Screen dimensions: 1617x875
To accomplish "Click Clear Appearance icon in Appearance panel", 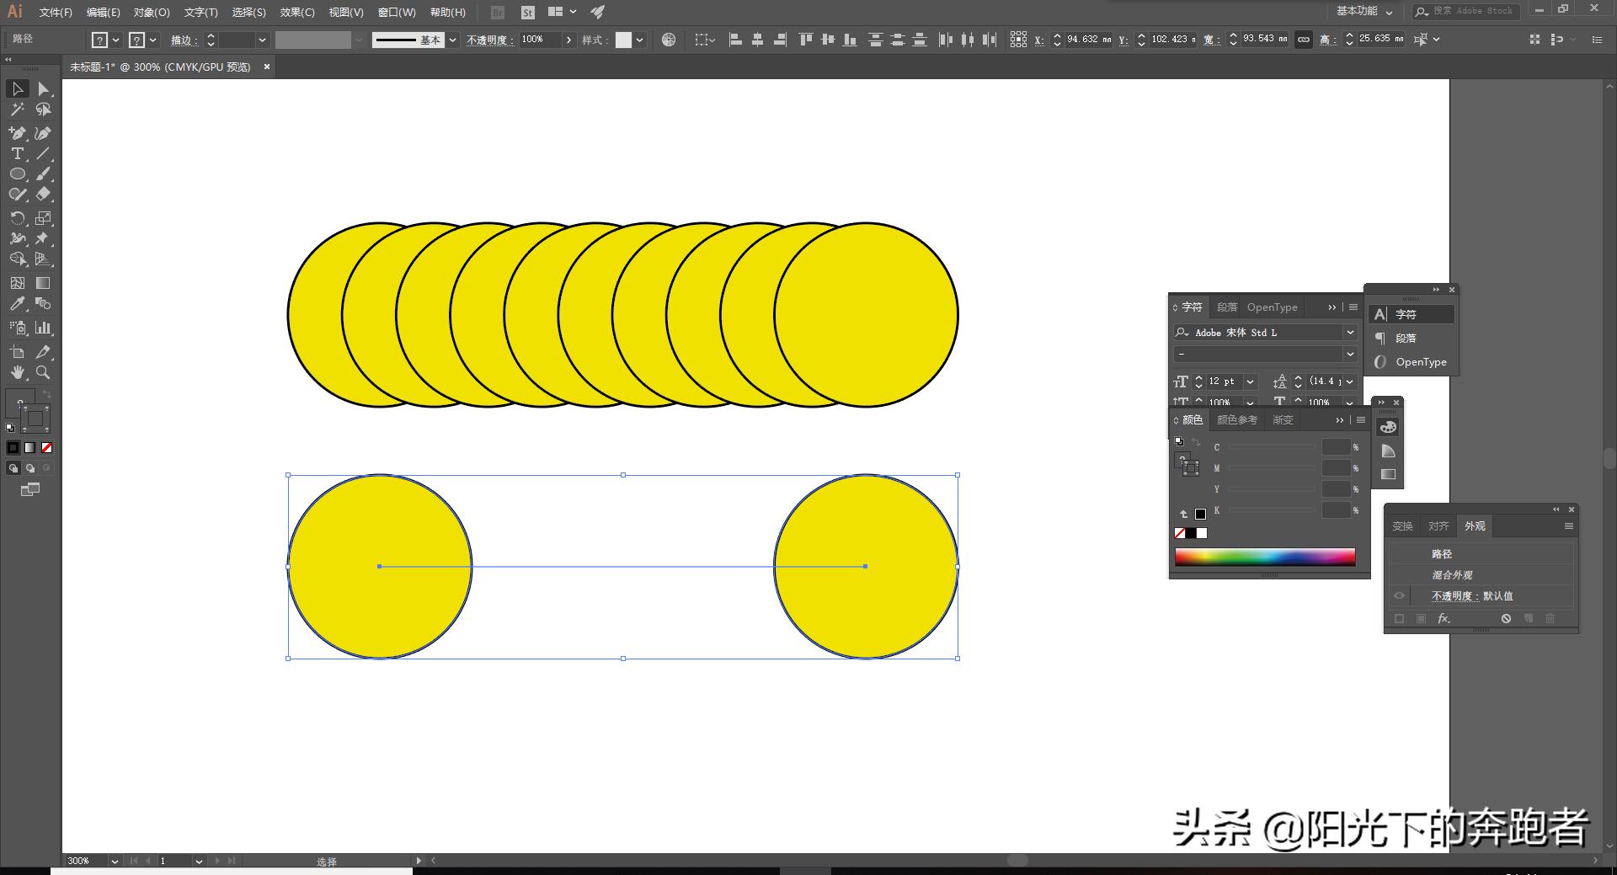I will tap(1506, 618).
